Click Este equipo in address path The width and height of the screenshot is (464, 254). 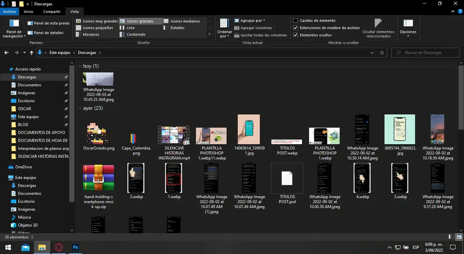(x=60, y=53)
